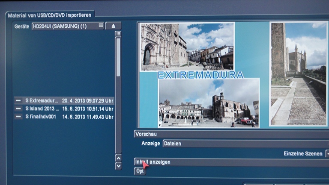Image resolution: width=329 pixels, height=185 pixels.
Task: Select the S Island 2013 entry in list
Action: (x=69, y=109)
